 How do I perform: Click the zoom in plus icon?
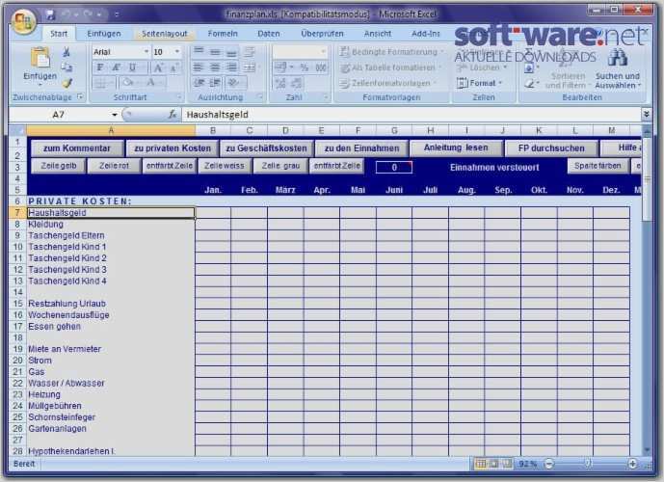click(632, 464)
